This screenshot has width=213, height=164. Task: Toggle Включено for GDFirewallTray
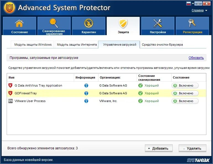coord(185,93)
